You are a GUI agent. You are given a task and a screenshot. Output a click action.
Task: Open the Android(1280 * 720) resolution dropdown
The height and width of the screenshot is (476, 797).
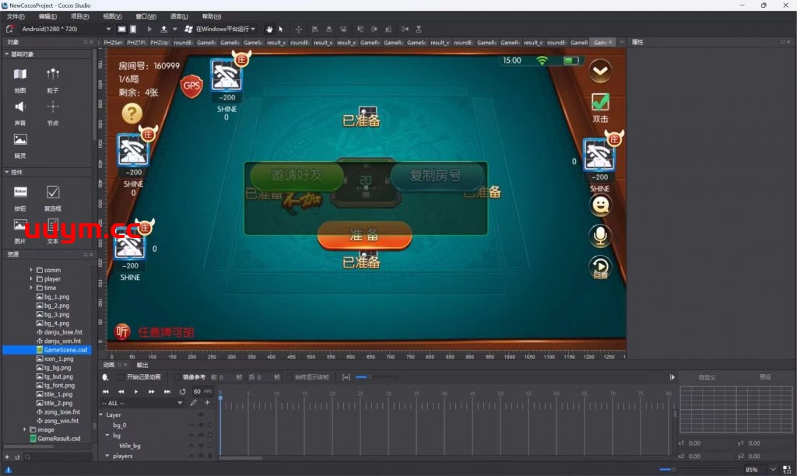coord(65,29)
